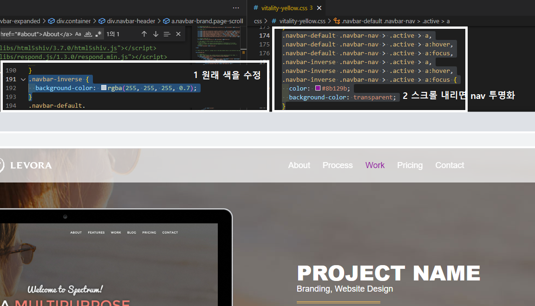Open the rgba white color swatch picker
The width and height of the screenshot is (535, 306).
click(104, 88)
